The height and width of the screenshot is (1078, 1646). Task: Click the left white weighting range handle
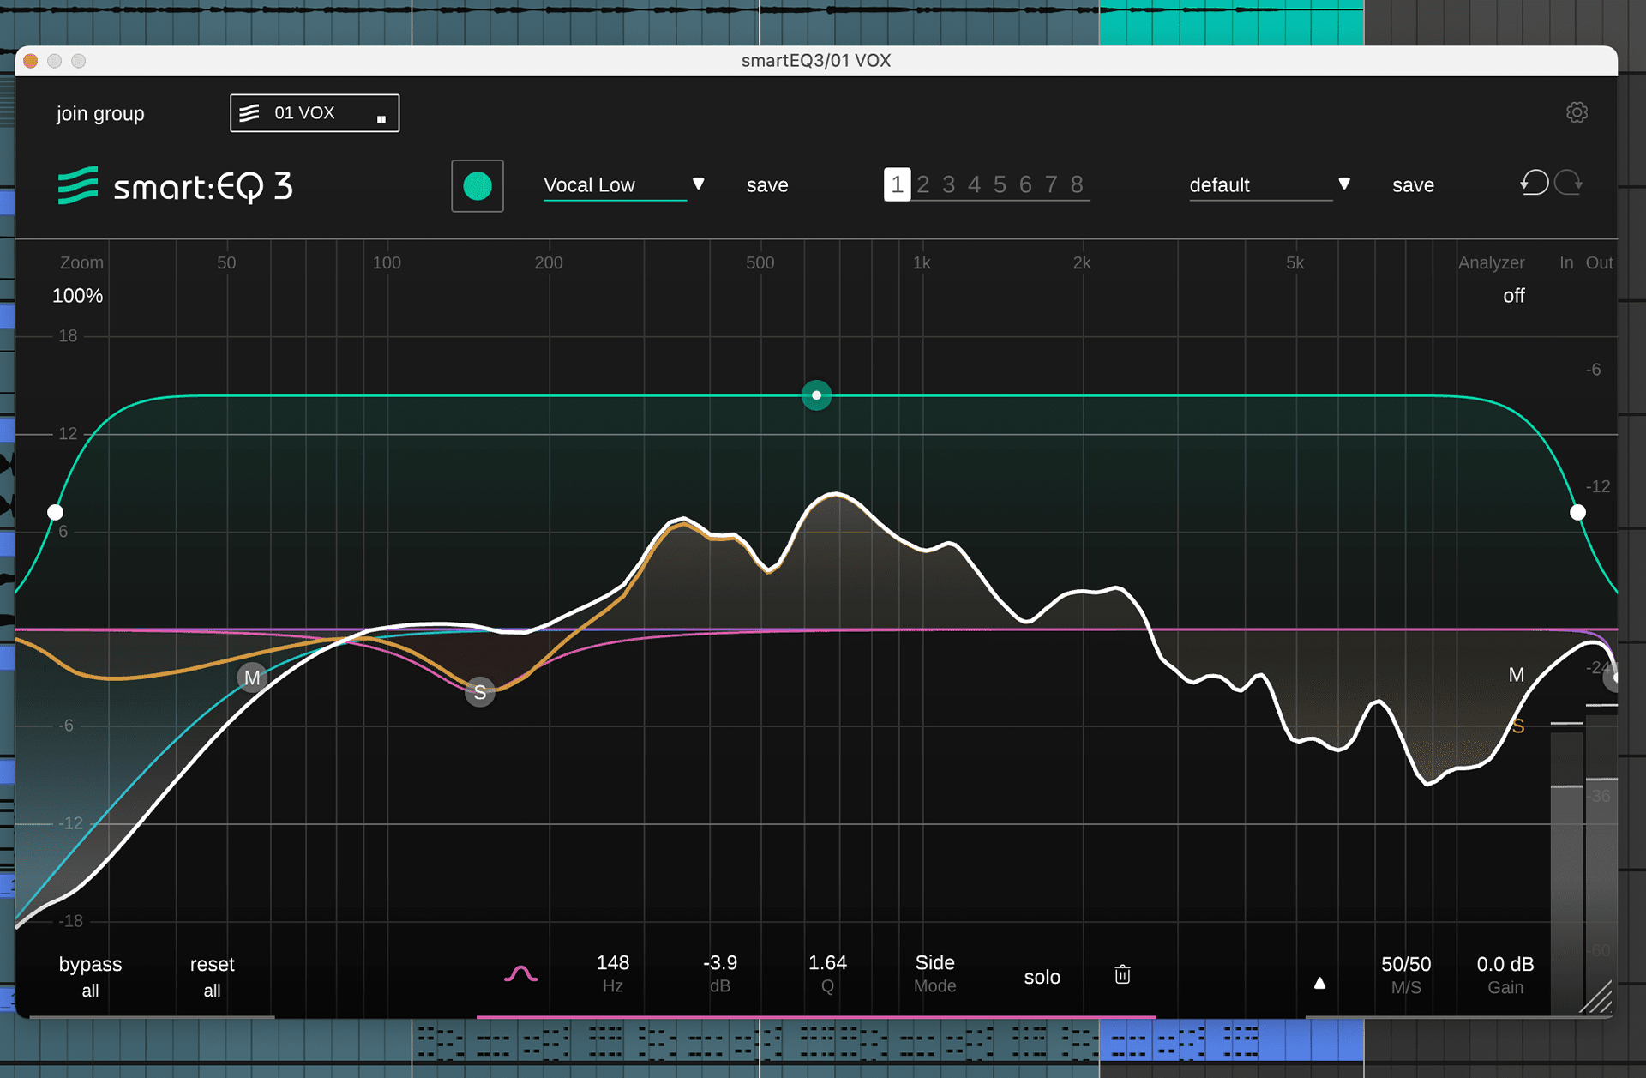[55, 512]
